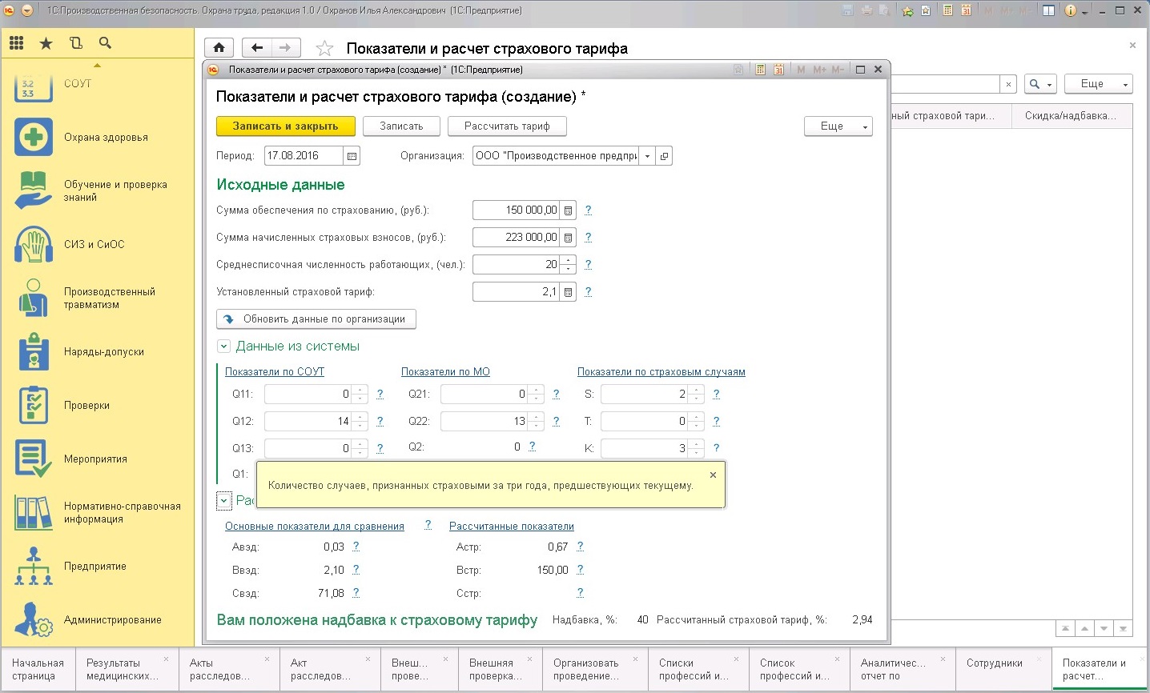The image size is (1150, 693).
Task: Click the Установленный страховой тариф input field
Action: click(516, 292)
